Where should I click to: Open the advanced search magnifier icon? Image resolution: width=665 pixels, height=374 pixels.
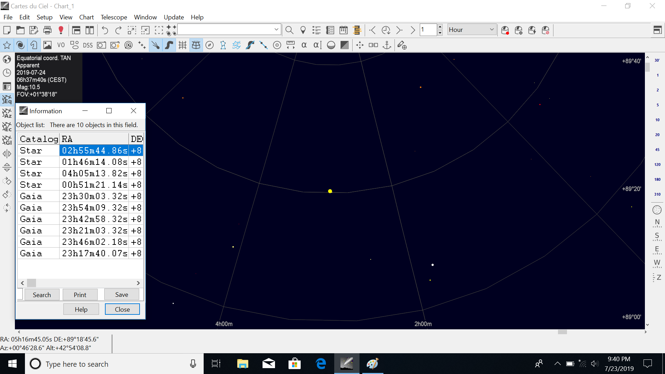pos(289,30)
